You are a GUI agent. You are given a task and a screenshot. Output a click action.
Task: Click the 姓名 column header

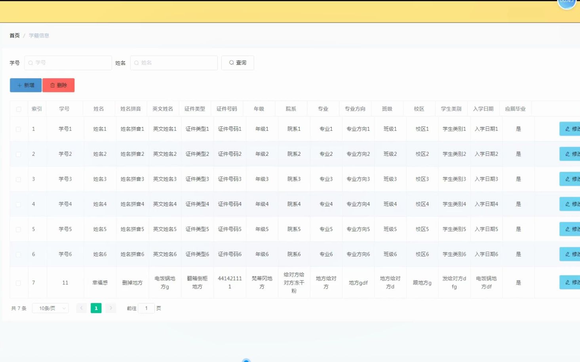click(x=99, y=109)
